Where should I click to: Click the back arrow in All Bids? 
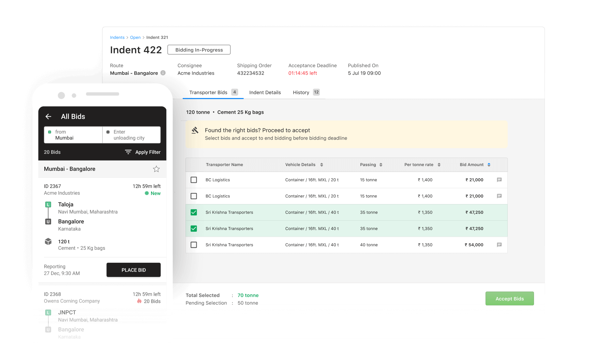pos(48,116)
